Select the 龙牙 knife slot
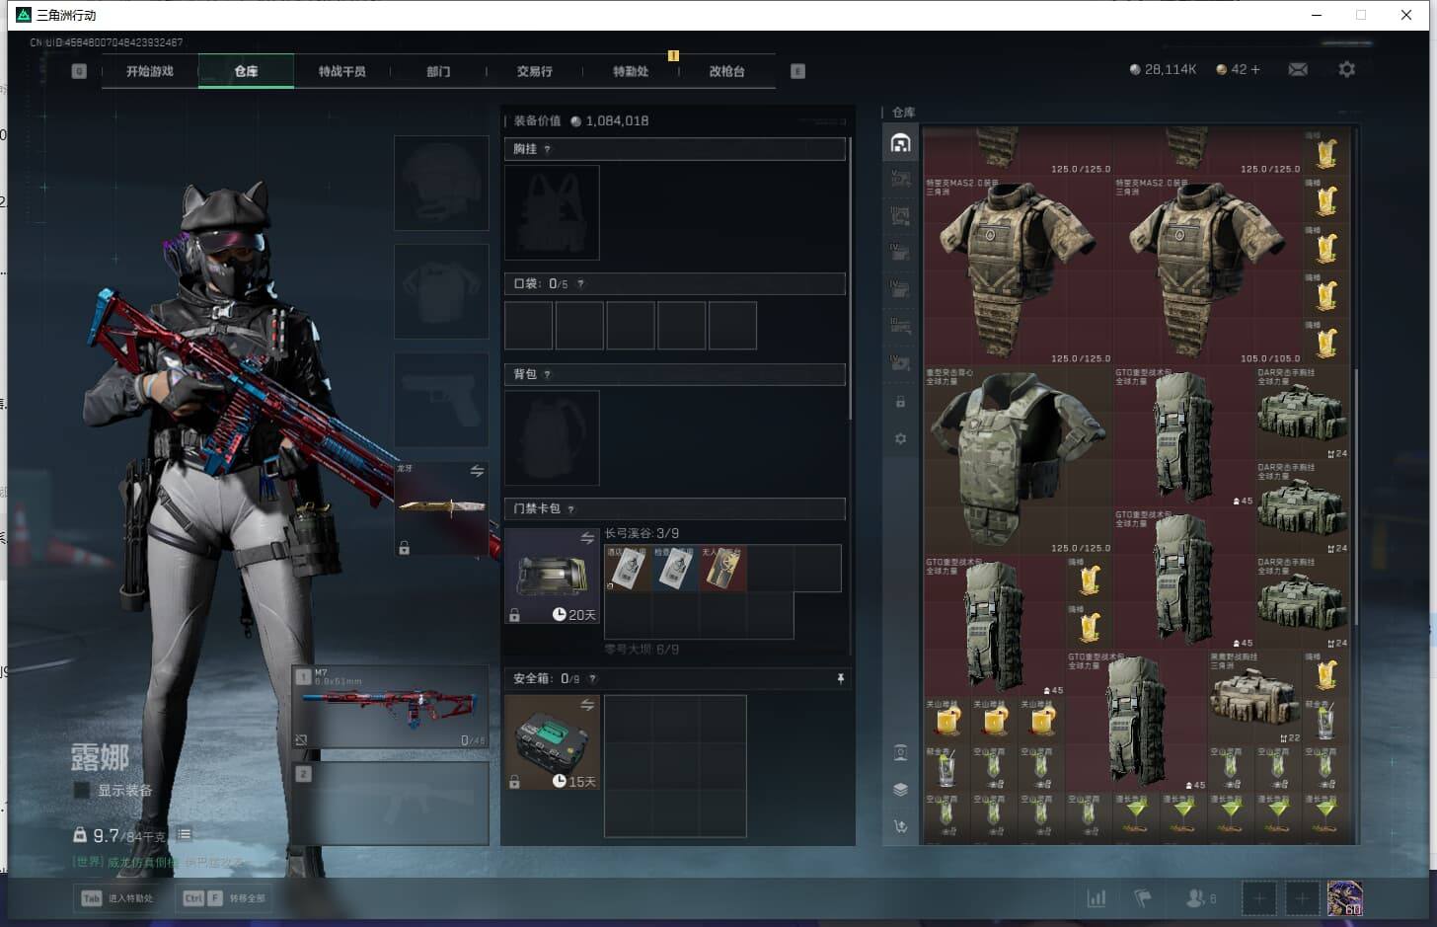The width and height of the screenshot is (1437, 927). click(x=441, y=507)
